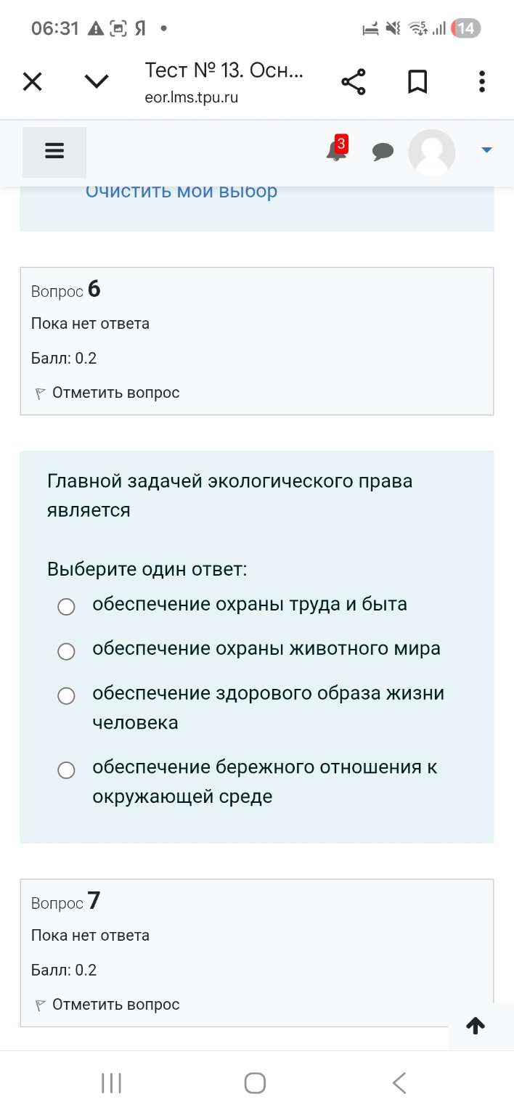Image resolution: width=514 pixels, height=1115 pixels.
Task: Bookmark the page using the bookmark icon
Action: tap(417, 81)
